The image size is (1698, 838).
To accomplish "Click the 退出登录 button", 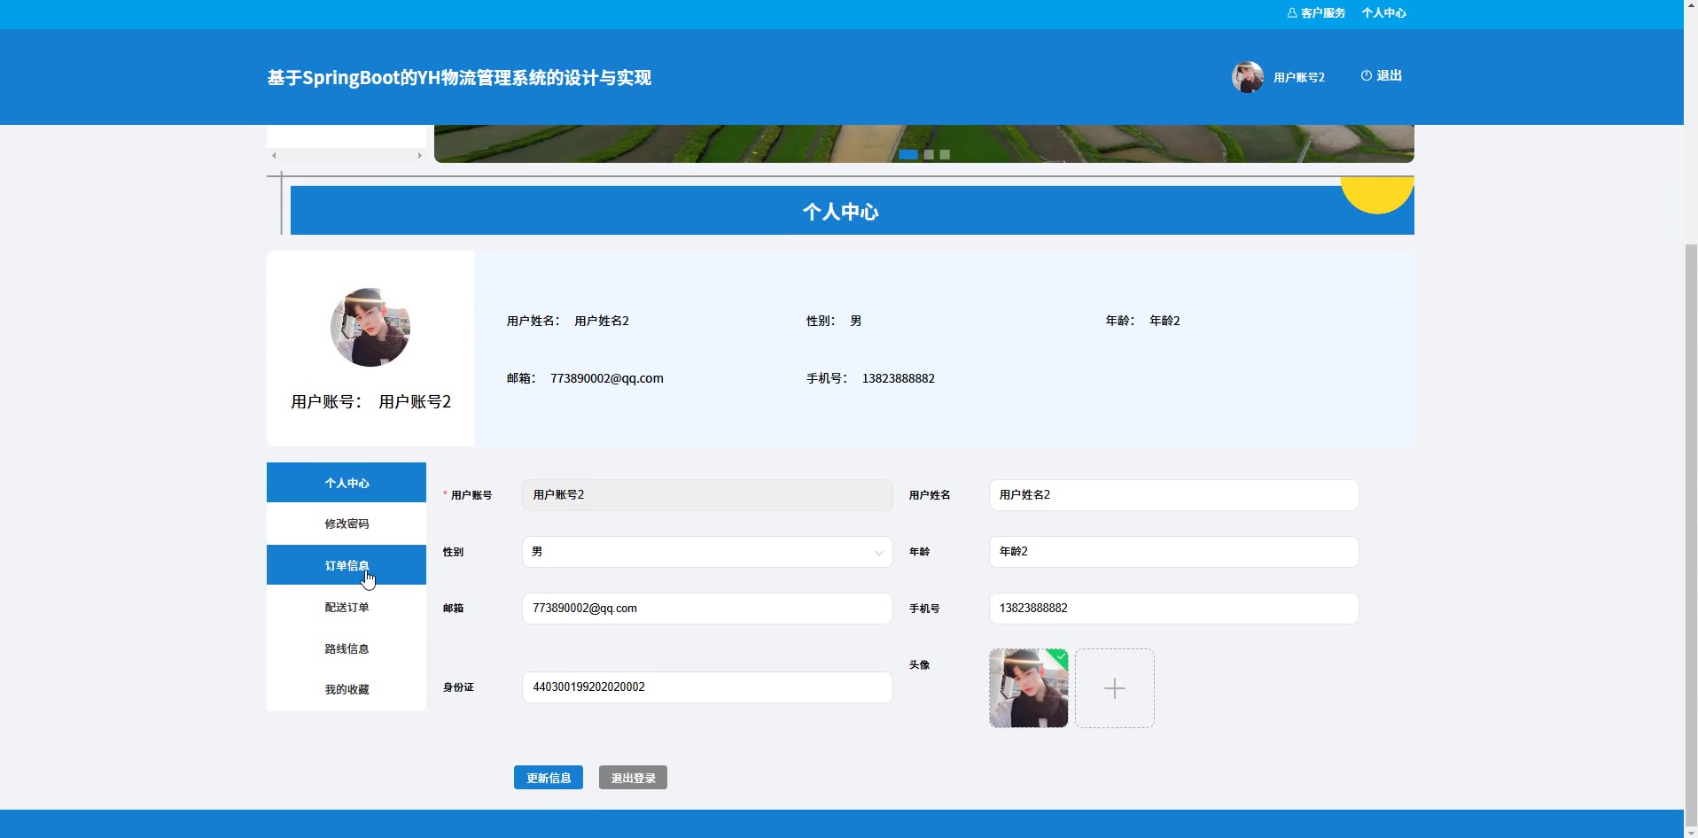I will click(633, 778).
